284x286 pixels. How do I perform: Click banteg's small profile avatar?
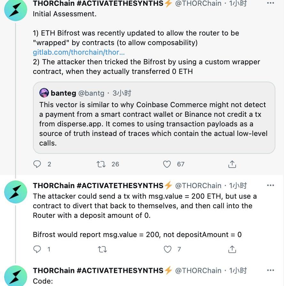pos(44,93)
